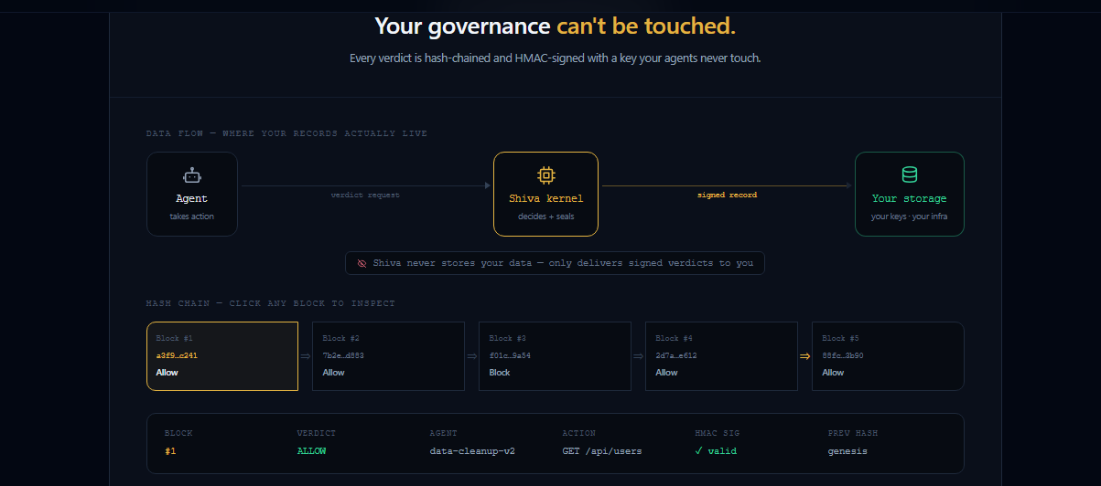
Task: Click the Shiva kernel chip icon
Action: pyautogui.click(x=545, y=175)
